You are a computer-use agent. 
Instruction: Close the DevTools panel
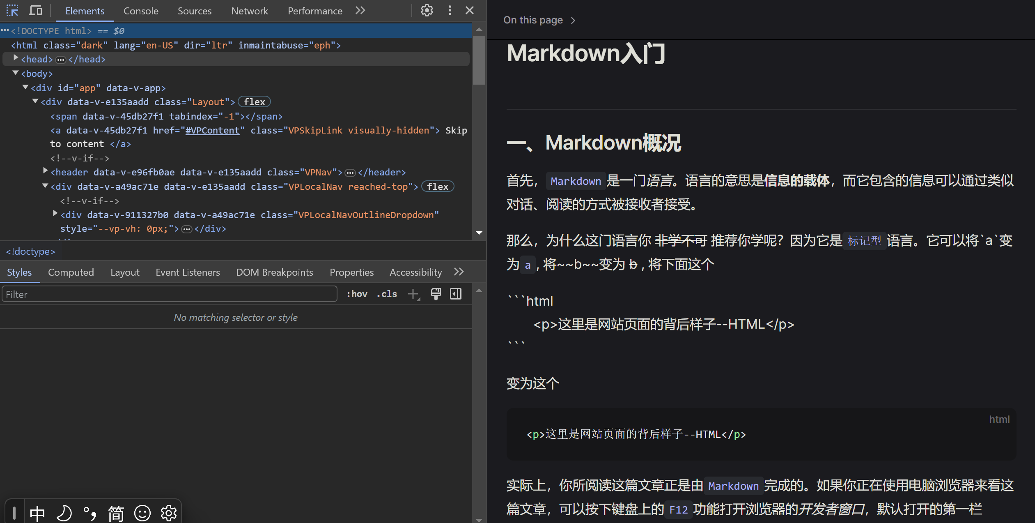pyautogui.click(x=470, y=11)
